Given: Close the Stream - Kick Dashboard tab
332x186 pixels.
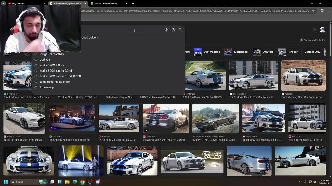Looking at the screenshot, I should click(127, 4).
